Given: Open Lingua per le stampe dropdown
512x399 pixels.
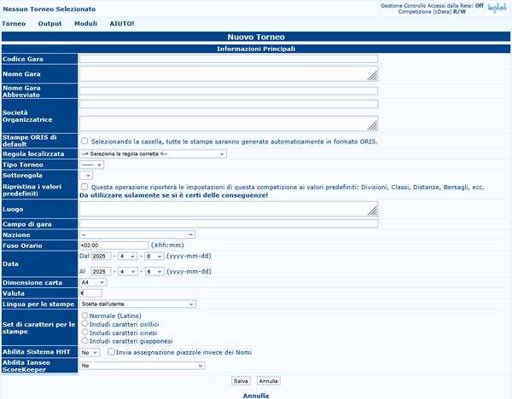Looking at the screenshot, I should tap(137, 304).
